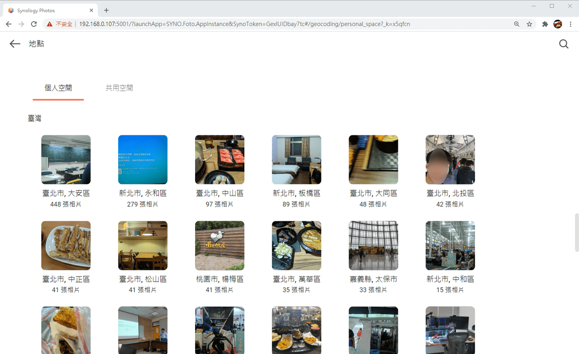This screenshot has height=354, width=579.
Task: Bookmark this page with the star icon
Action: point(529,24)
